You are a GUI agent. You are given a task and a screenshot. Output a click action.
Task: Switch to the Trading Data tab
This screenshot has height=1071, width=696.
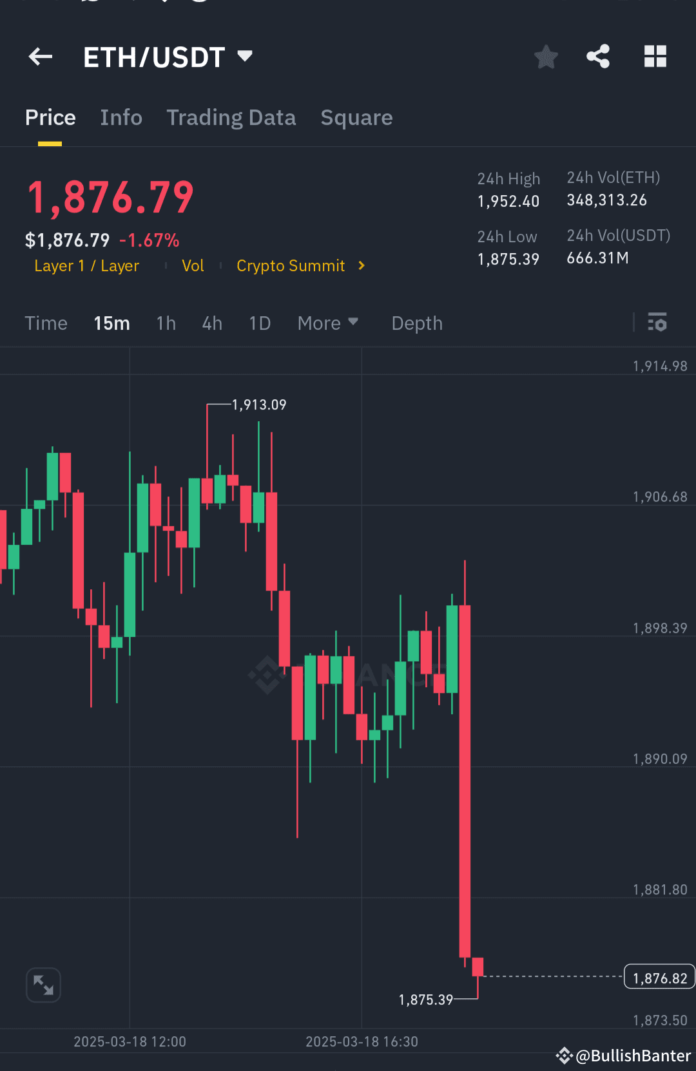click(x=231, y=118)
